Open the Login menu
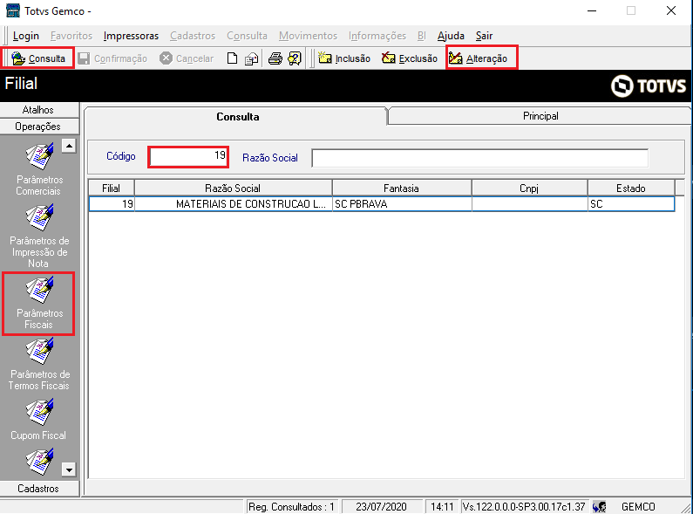The width and height of the screenshot is (693, 514). 25,36
